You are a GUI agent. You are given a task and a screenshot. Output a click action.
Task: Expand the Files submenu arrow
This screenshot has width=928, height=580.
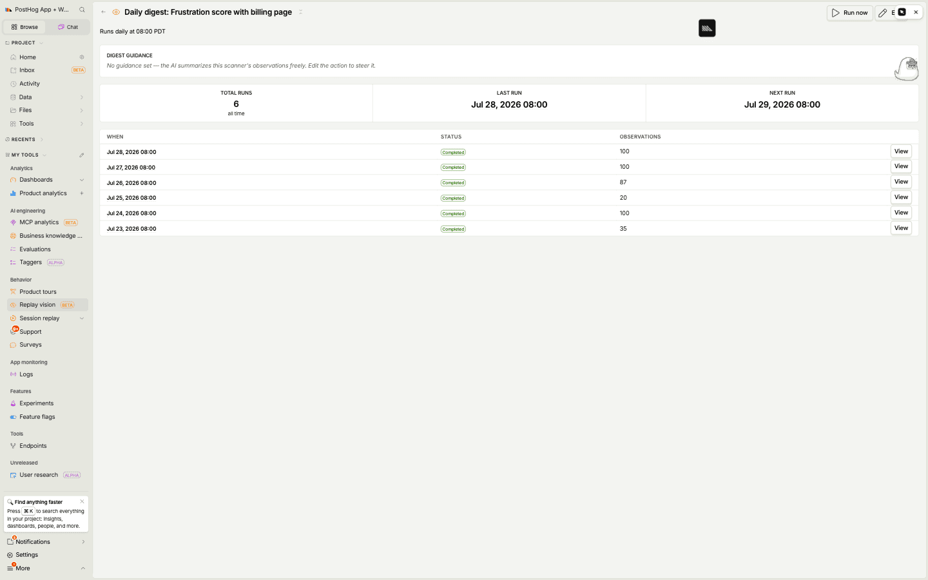coord(82,110)
